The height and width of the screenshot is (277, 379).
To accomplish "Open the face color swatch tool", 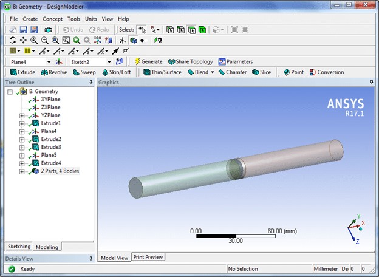I will [x=14, y=50].
